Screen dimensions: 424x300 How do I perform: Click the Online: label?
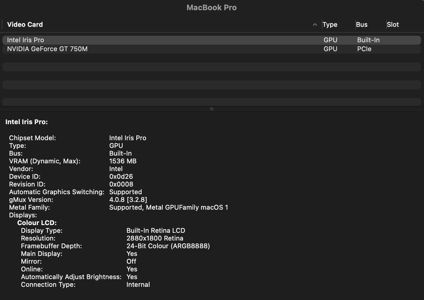click(32, 269)
